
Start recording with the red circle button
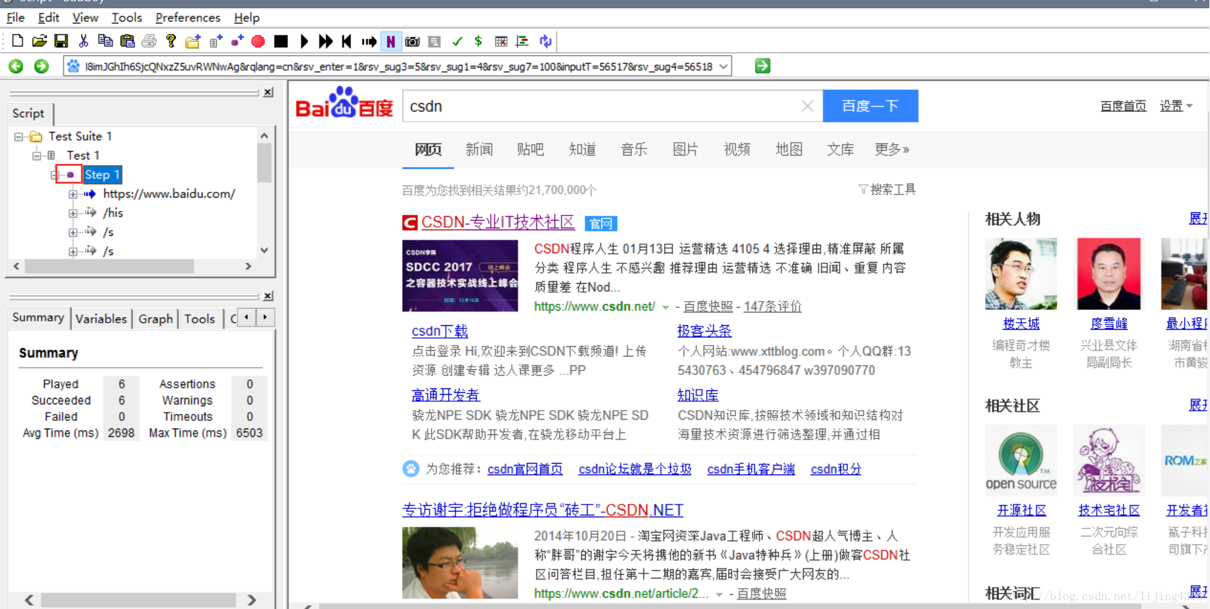[258, 41]
